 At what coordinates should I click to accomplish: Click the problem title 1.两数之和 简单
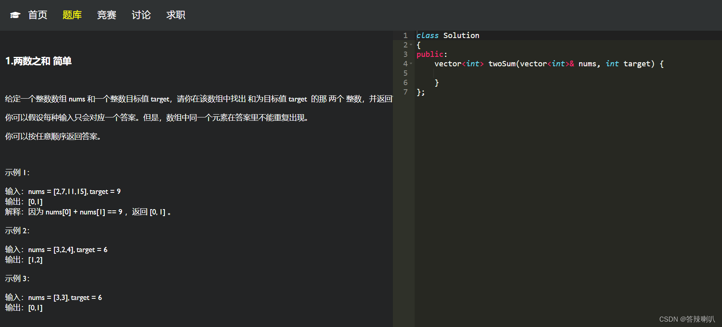[38, 61]
